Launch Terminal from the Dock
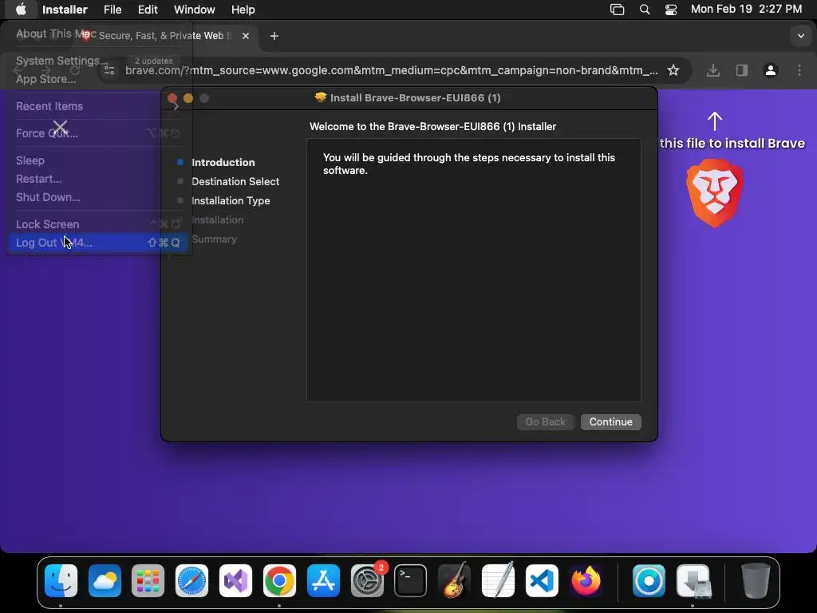Image resolution: width=817 pixels, height=613 pixels. coord(411,581)
